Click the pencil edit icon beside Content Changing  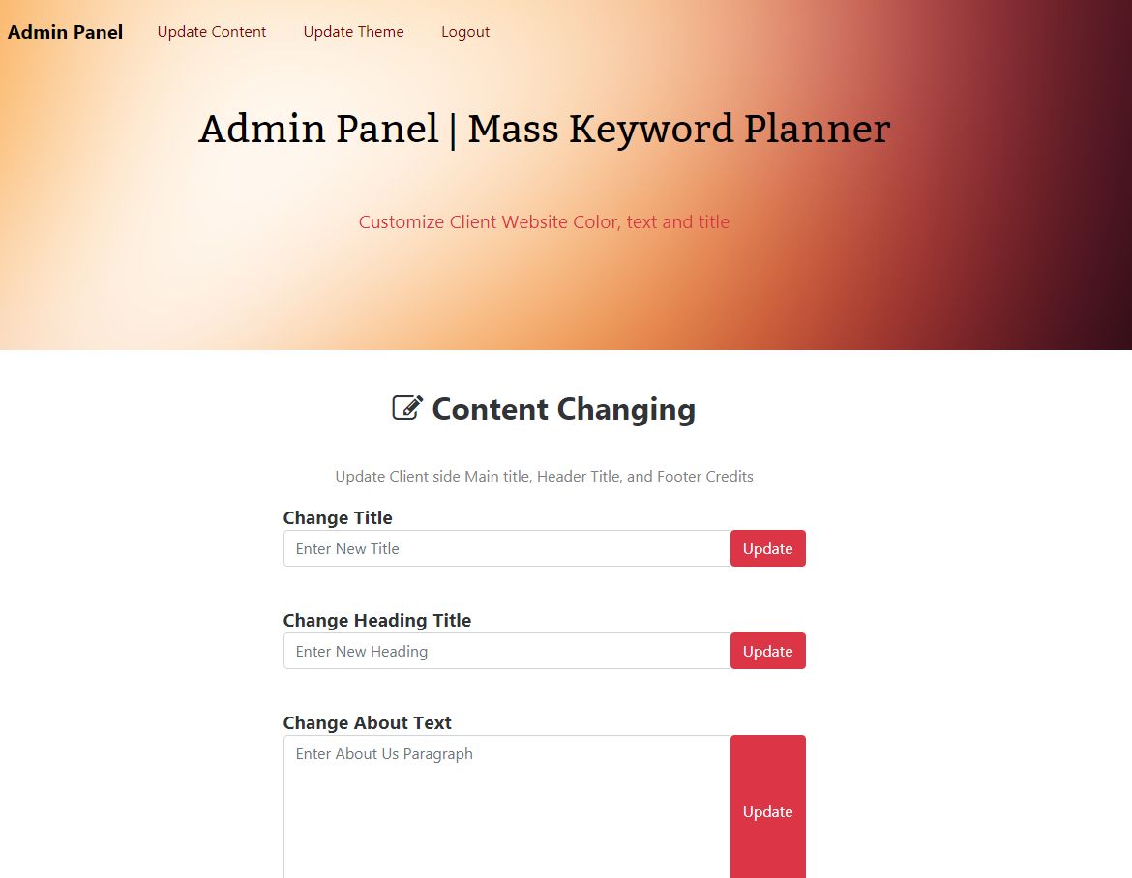click(407, 408)
